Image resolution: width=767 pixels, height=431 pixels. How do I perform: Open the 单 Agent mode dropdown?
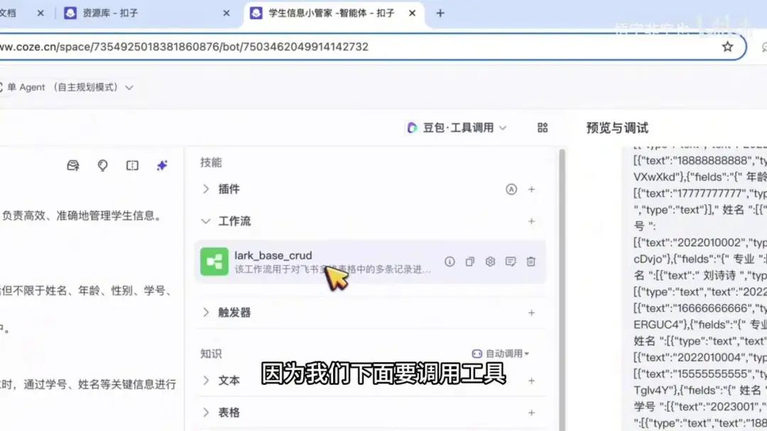coord(68,87)
